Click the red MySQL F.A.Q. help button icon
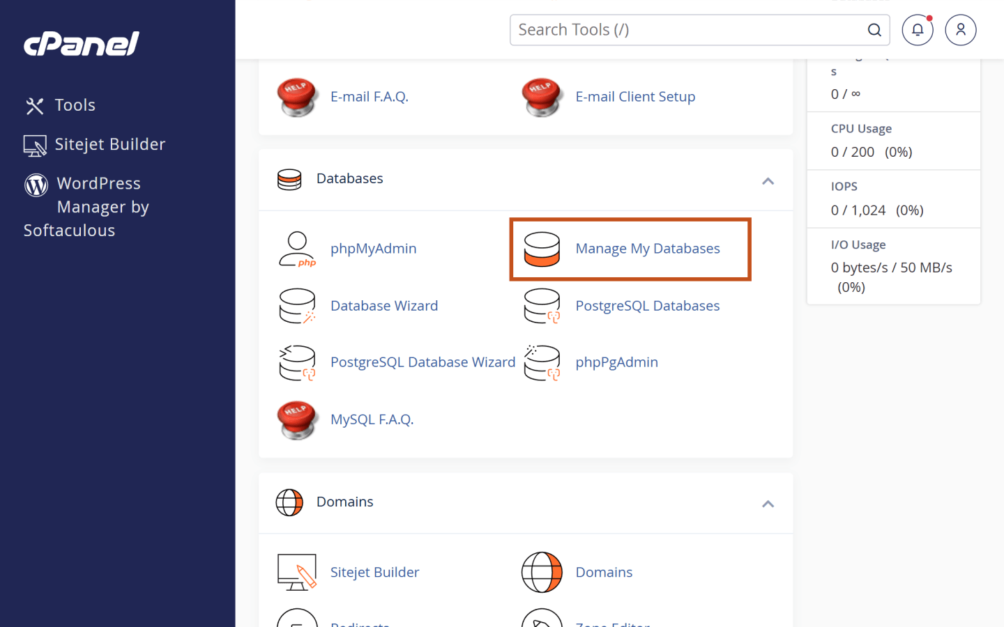 pos(298,419)
